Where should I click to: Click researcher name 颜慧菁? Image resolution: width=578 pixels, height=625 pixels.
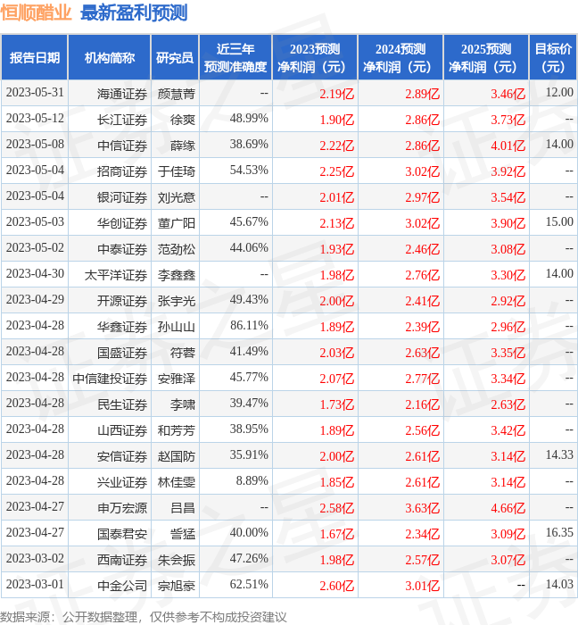[177, 94]
